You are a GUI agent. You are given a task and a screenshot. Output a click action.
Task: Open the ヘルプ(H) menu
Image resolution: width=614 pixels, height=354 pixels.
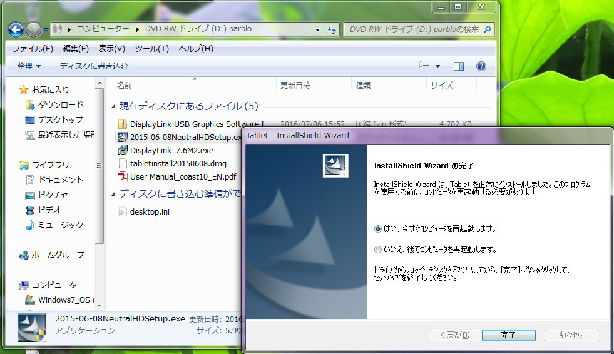[x=196, y=49]
